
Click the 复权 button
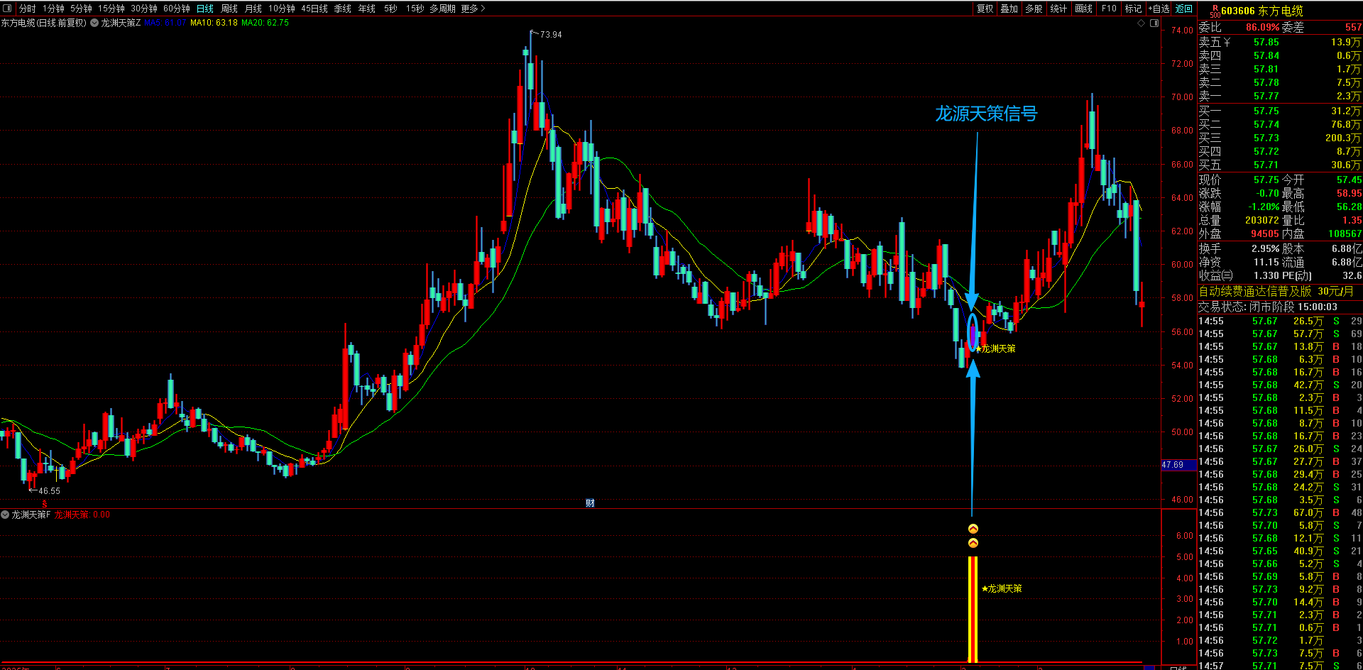click(985, 9)
